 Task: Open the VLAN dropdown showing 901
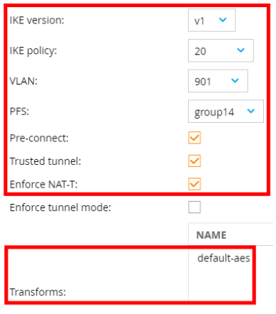pos(218,81)
